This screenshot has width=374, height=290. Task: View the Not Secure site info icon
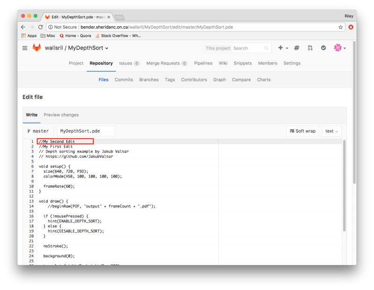[x=50, y=27]
